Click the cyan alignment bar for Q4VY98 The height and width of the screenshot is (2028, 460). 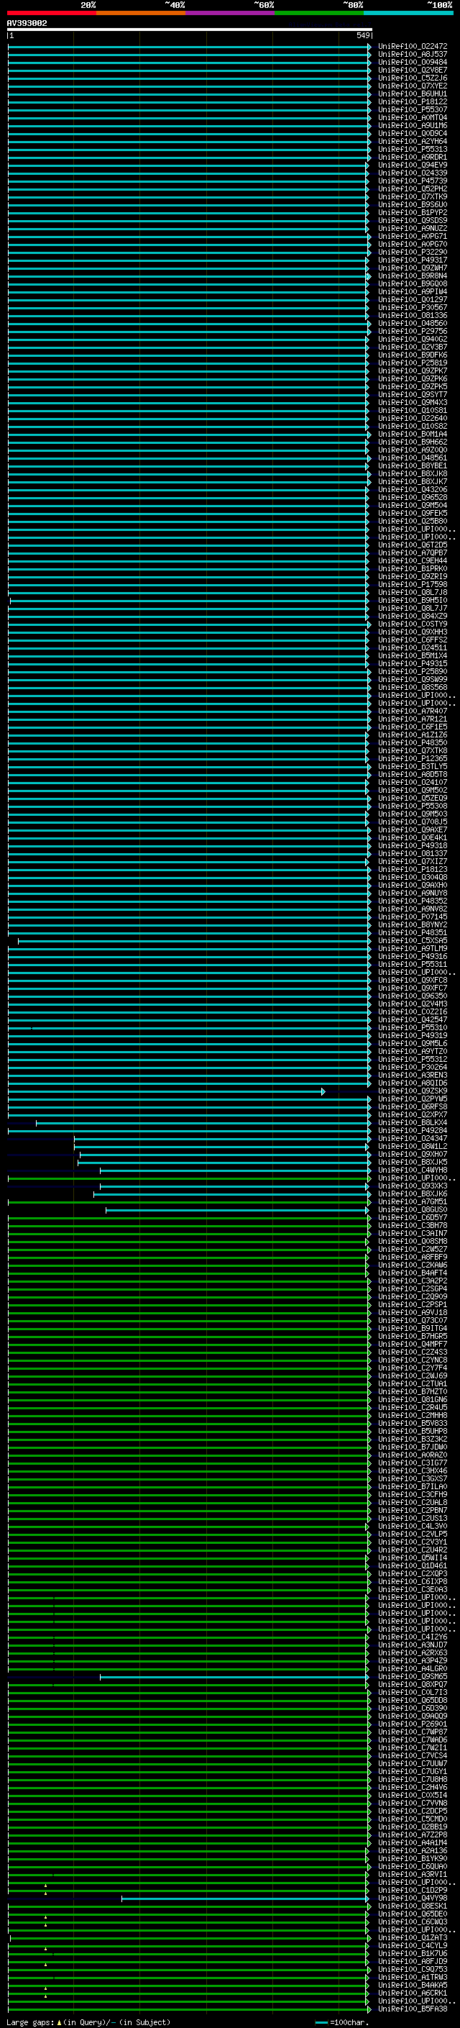245,1898
